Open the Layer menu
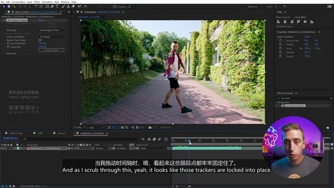Image resolution: width=334 pixels, height=188 pixels. pyautogui.click(x=30, y=2)
